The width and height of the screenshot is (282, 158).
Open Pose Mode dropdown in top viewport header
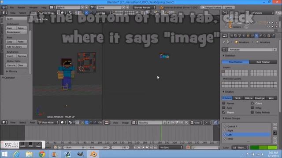pos(48,13)
